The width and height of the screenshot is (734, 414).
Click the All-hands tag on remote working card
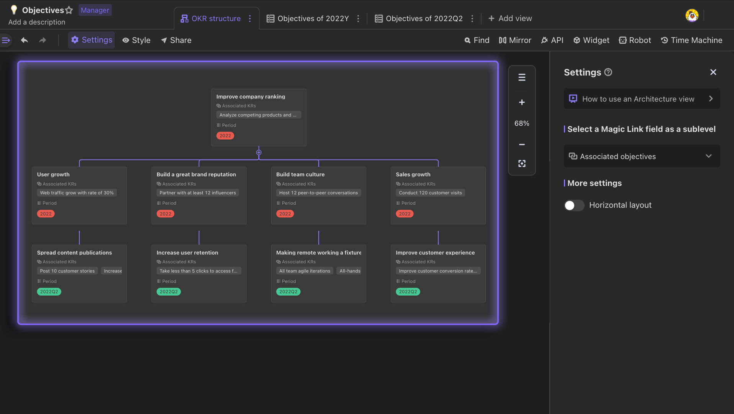point(349,271)
